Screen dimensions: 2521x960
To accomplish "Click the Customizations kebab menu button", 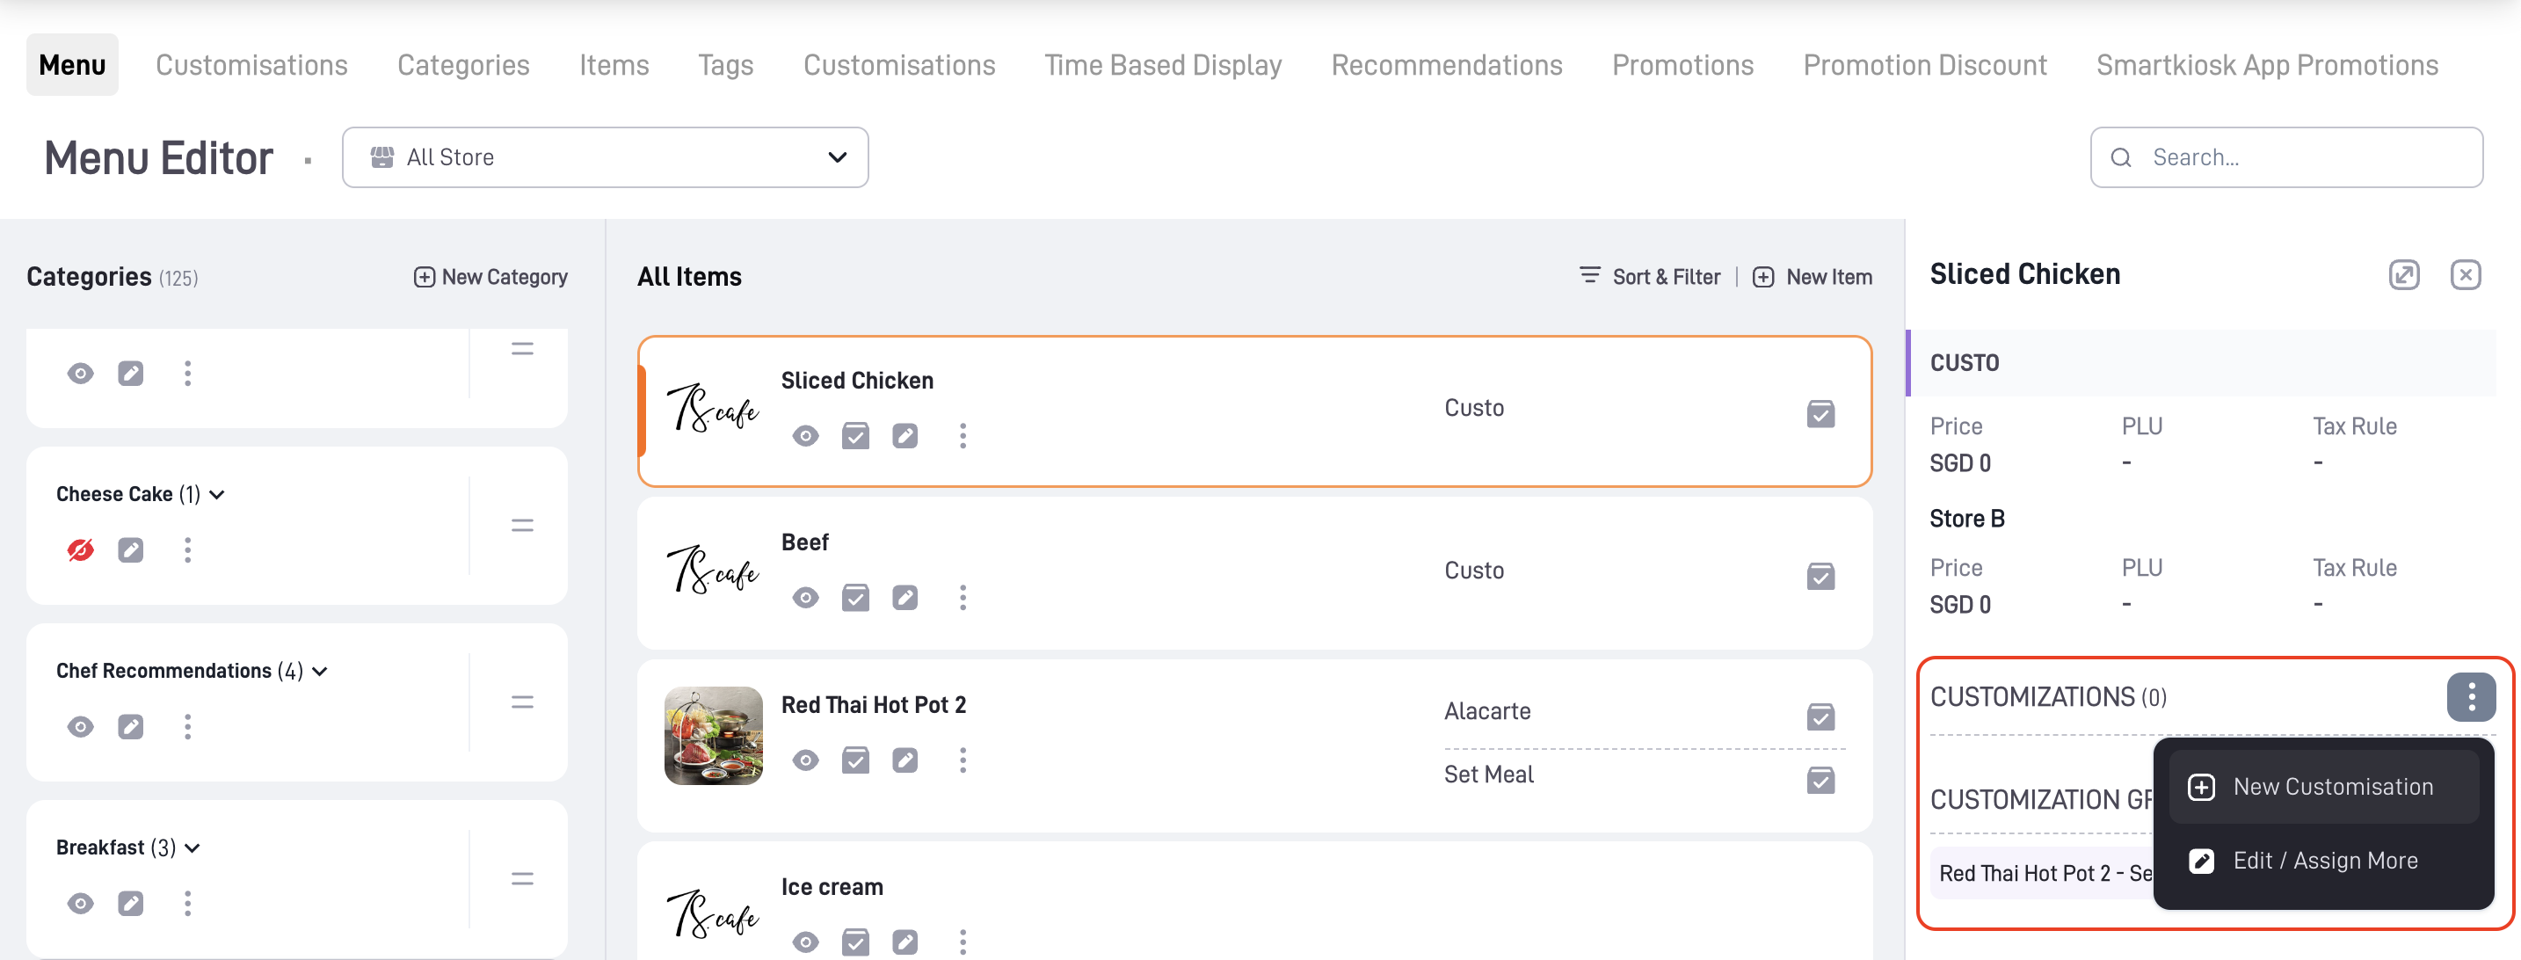I will tap(2470, 697).
